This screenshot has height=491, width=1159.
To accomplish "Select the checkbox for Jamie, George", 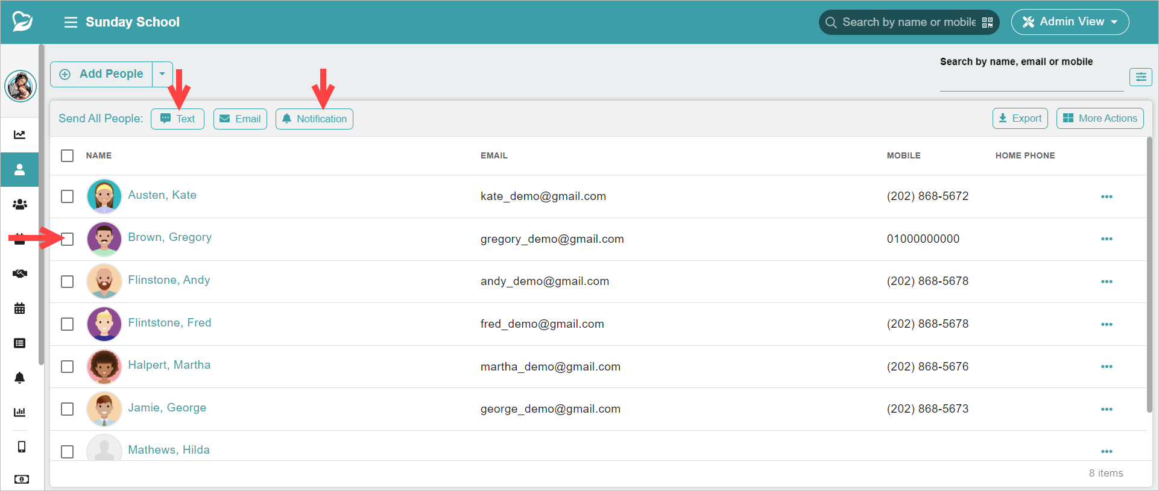I will tap(68, 409).
